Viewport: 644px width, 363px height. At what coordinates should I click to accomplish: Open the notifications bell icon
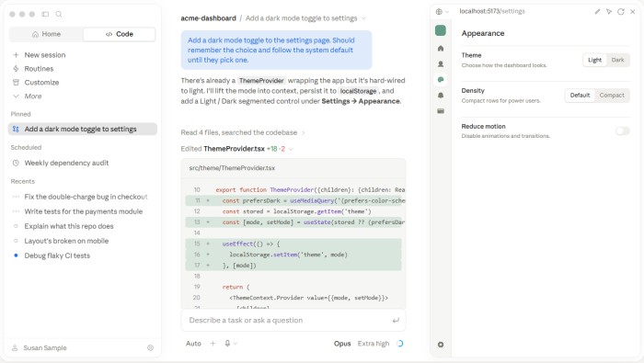[x=441, y=96]
